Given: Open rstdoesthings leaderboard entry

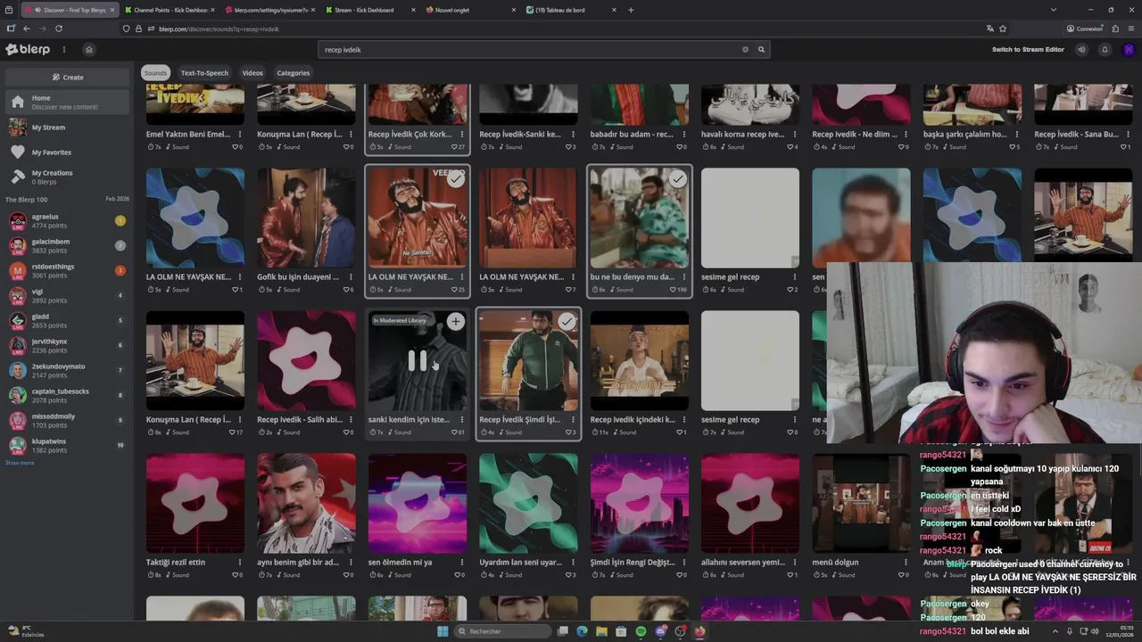Looking at the screenshot, I should 68,270.
